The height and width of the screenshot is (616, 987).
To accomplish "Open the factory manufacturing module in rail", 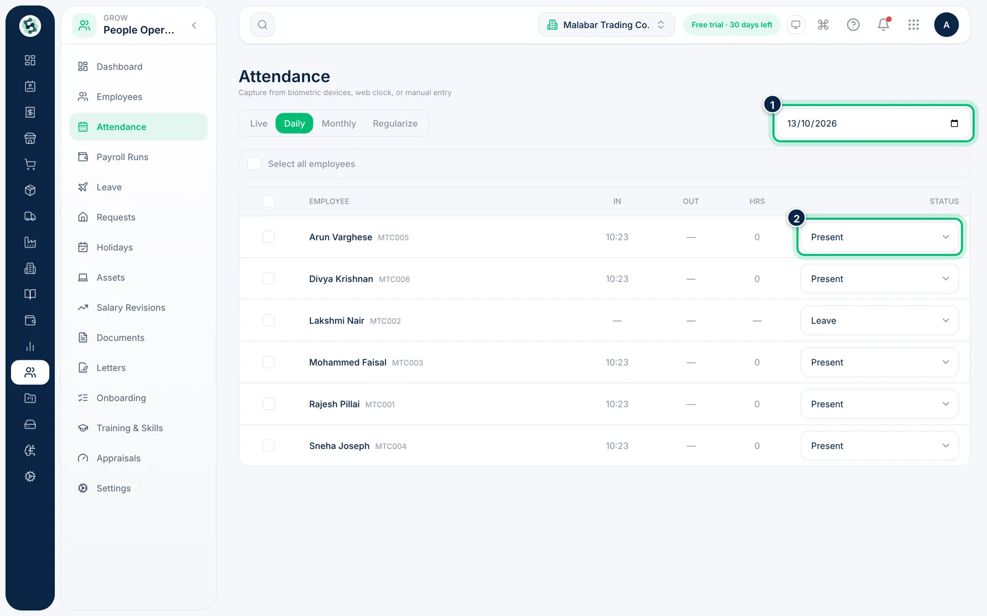I will [30, 242].
